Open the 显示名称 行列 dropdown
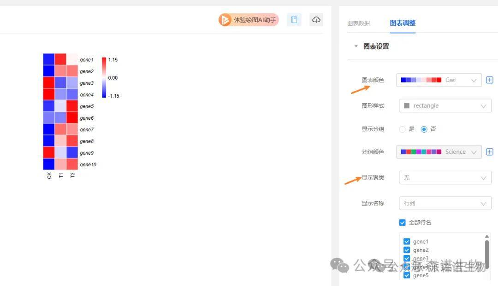Screen dimensions: 498x286 click(x=445, y=204)
